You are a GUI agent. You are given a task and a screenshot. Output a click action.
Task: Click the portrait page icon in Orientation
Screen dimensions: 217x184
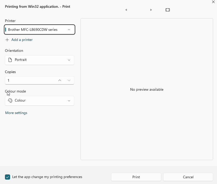click(x=10, y=60)
